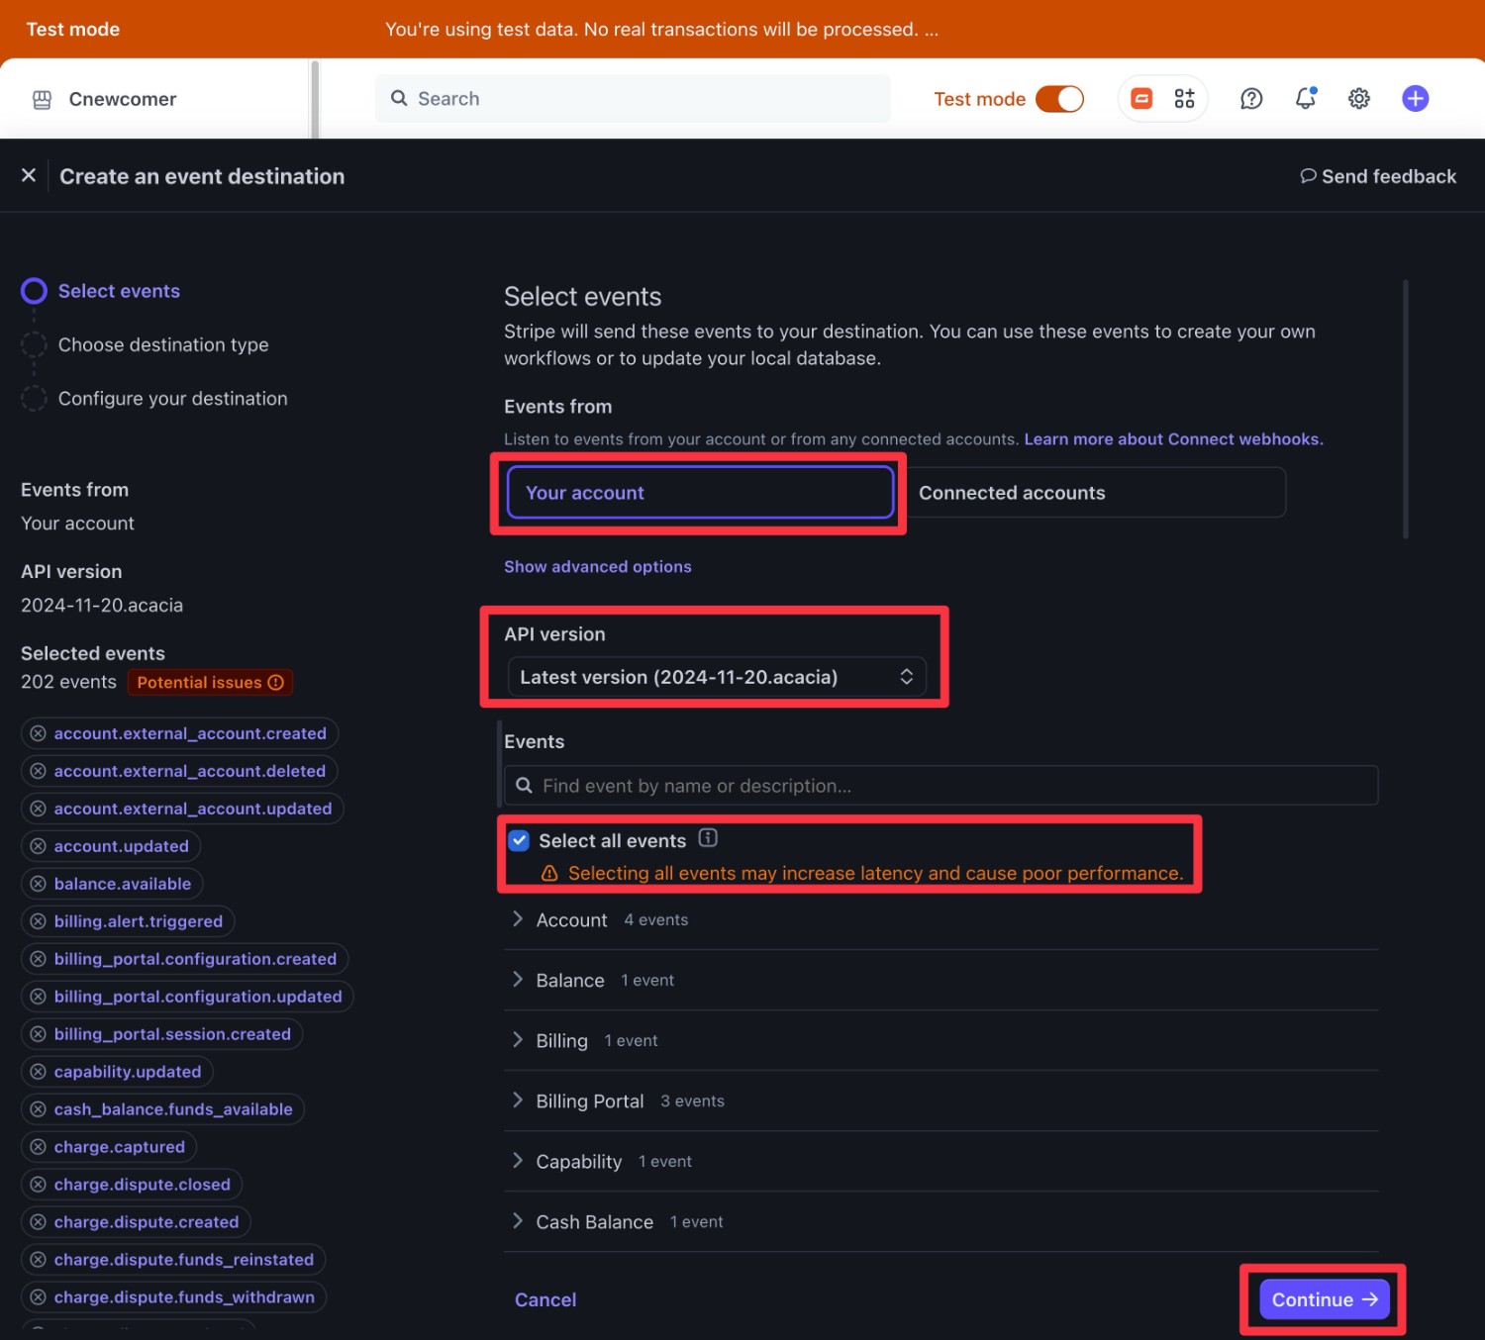Viewport: 1485px width, 1340px height.
Task: Remove billing_portal.configuration.updated event chip
Action: (38, 997)
